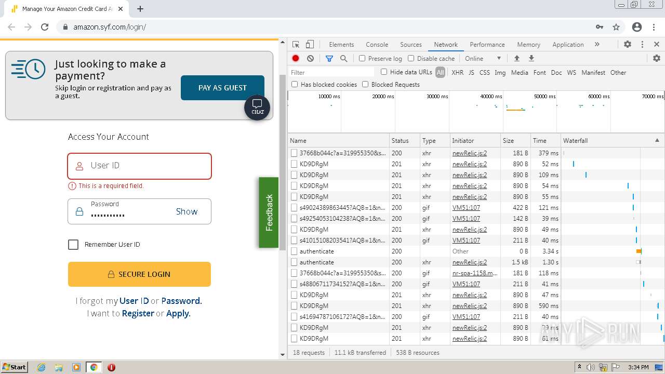Toggle the network filter funnel icon
Image resolution: width=665 pixels, height=374 pixels.
(x=329, y=59)
